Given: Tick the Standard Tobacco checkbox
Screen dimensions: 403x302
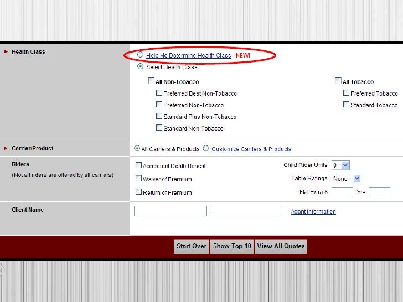Looking at the screenshot, I should pyautogui.click(x=346, y=104).
